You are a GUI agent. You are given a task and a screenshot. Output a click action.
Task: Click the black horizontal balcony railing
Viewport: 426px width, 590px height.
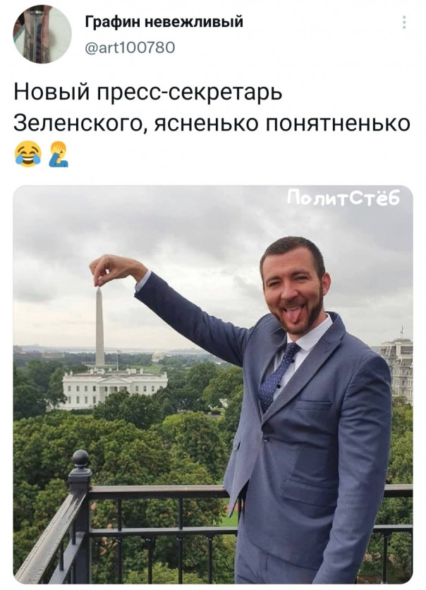tap(158, 491)
